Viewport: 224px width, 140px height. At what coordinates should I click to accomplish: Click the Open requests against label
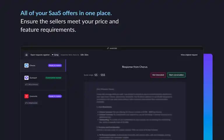point(40,55)
